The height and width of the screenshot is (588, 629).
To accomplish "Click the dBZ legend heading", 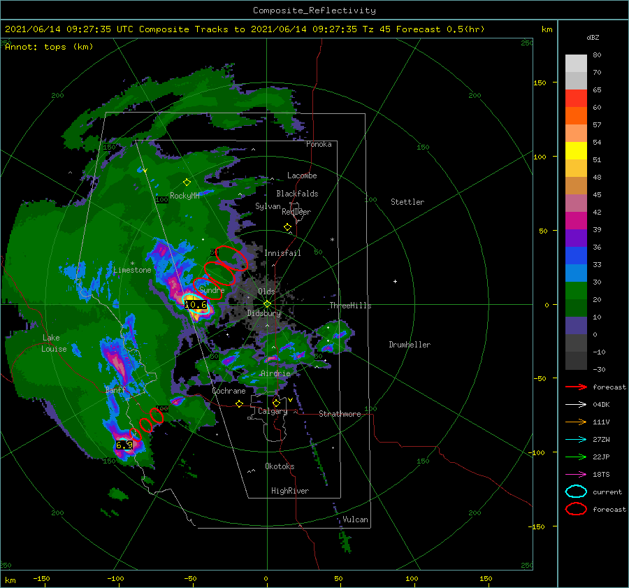I will point(593,38).
